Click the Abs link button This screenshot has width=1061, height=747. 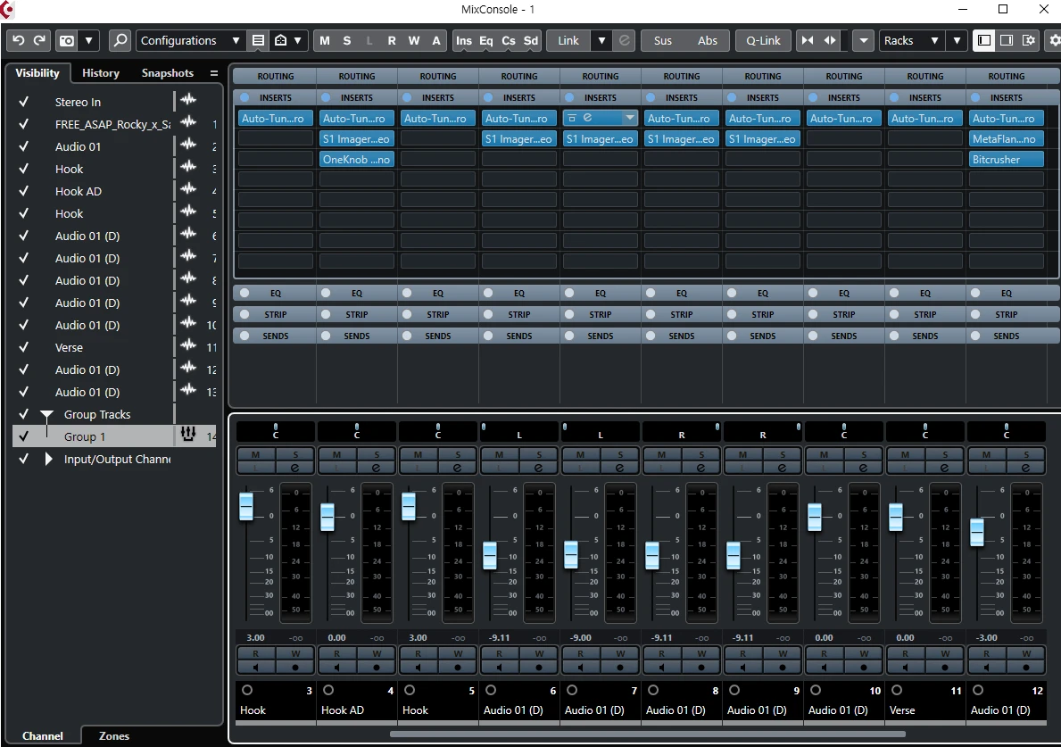coord(708,40)
